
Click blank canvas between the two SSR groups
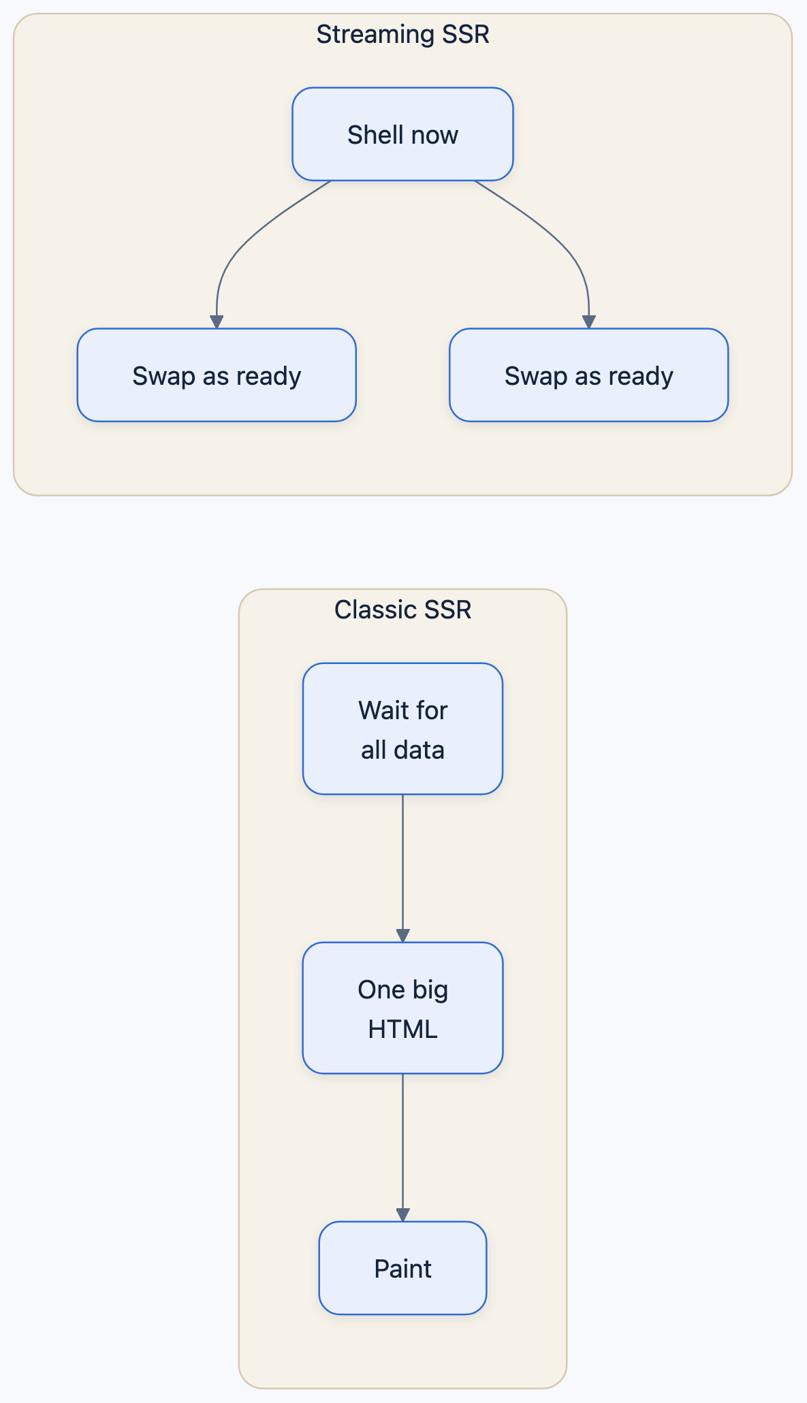402,542
